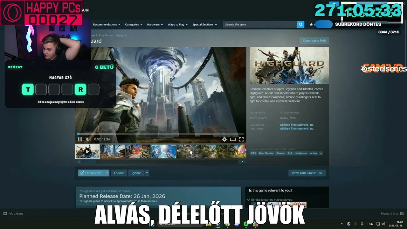Click the Add a Game plus icon
The width and height of the screenshot is (407, 229).
(x=5, y=213)
